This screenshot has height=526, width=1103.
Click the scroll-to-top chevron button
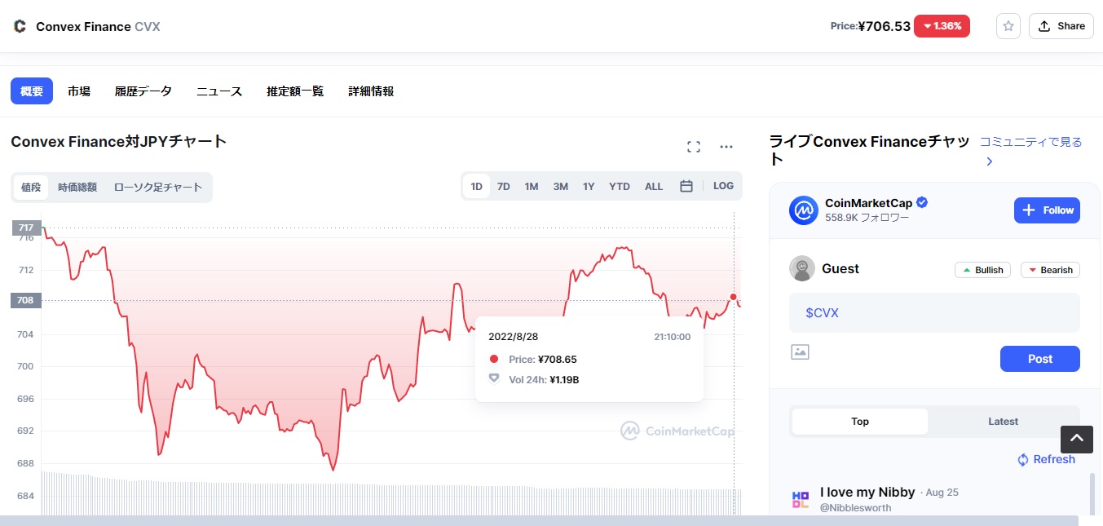pyautogui.click(x=1076, y=439)
